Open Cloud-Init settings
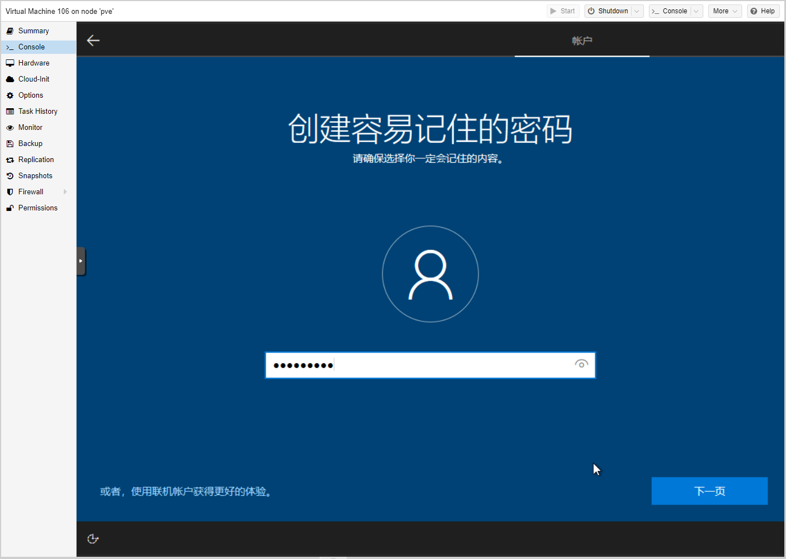The width and height of the screenshot is (786, 559). coord(33,79)
